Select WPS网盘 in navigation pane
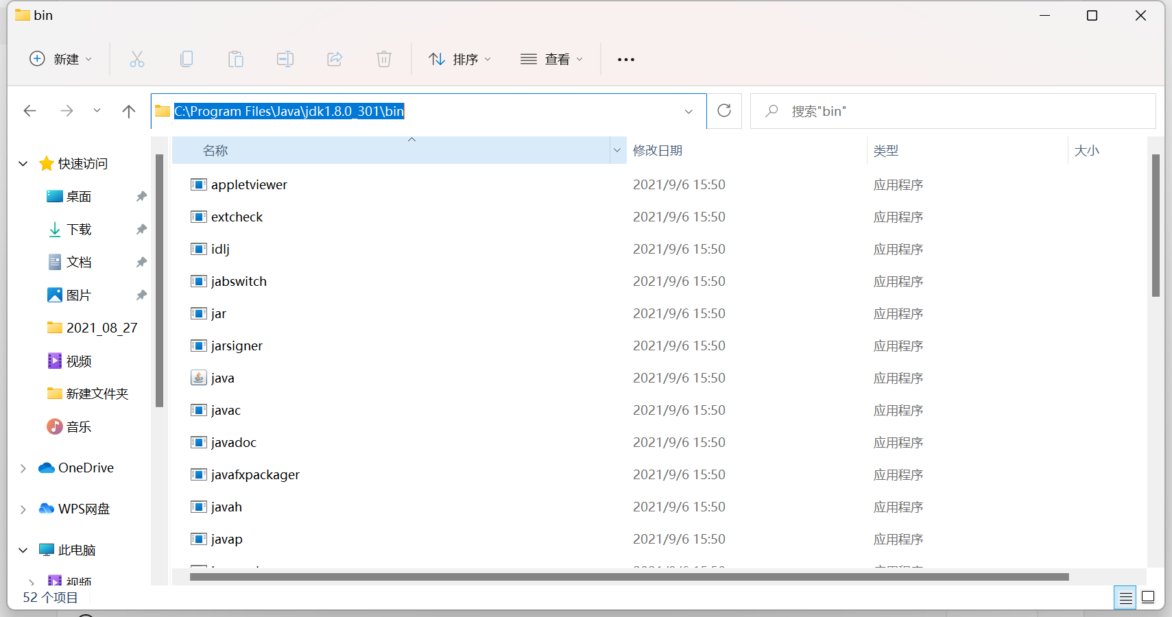The height and width of the screenshot is (617, 1172). [x=74, y=509]
